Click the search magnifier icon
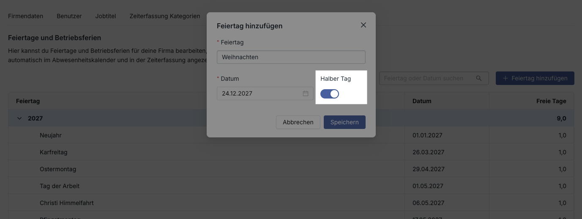The image size is (582, 219). [479, 78]
